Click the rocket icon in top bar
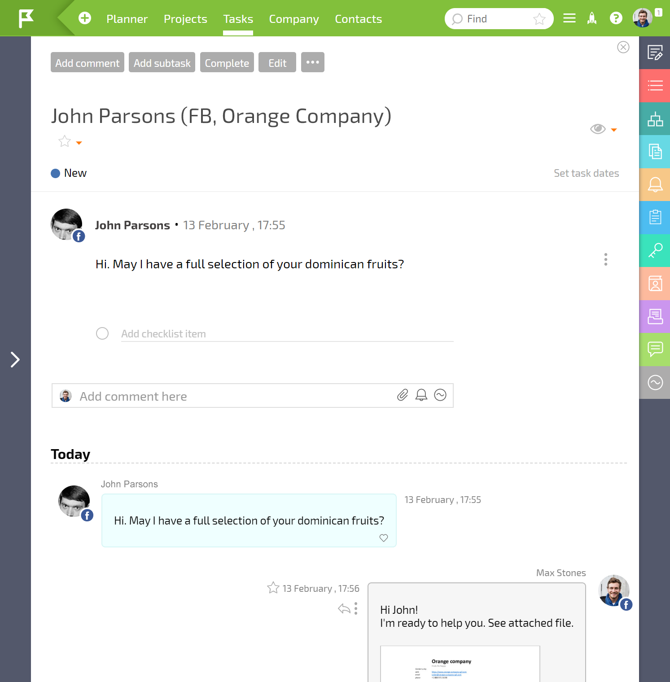The width and height of the screenshot is (670, 682). click(592, 18)
